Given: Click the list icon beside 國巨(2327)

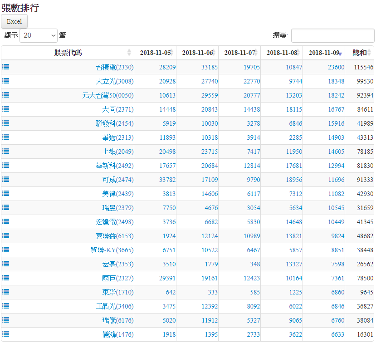Looking at the screenshot, I should coord(5,278).
